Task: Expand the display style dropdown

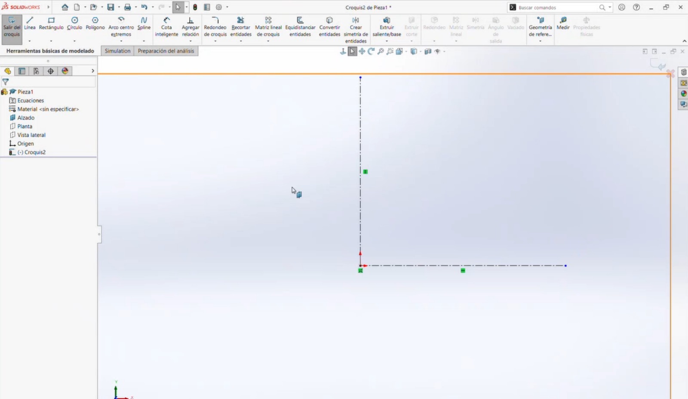Action: [x=421, y=51]
